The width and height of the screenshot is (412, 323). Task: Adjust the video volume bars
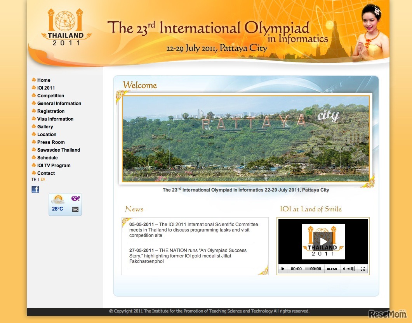pyautogui.click(x=351, y=269)
